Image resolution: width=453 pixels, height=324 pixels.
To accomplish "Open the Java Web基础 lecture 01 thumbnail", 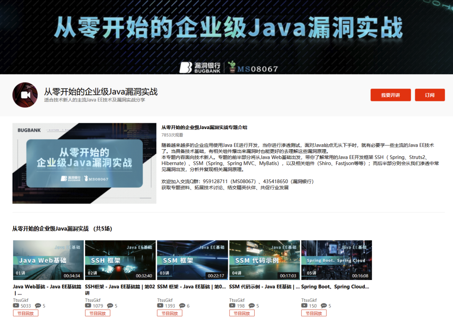I will pyautogui.click(x=48, y=260).
